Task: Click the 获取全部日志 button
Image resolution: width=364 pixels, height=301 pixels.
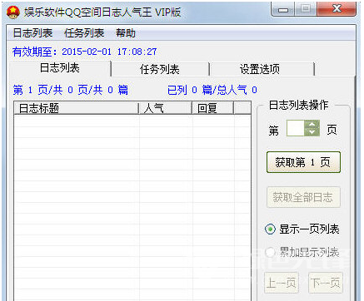Action: point(303,197)
